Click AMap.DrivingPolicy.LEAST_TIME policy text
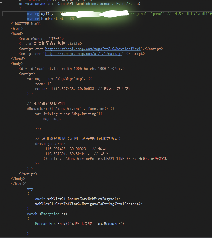This screenshot has height=238, width=212. [95, 159]
